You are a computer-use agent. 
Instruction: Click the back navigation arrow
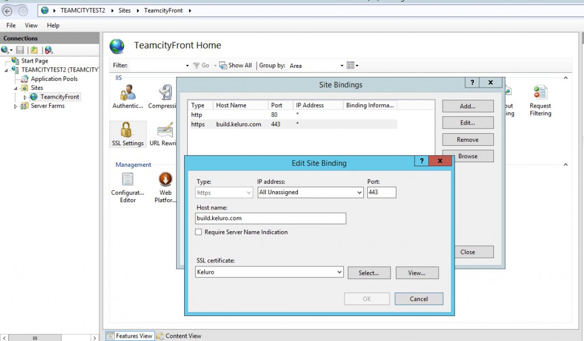7,11
